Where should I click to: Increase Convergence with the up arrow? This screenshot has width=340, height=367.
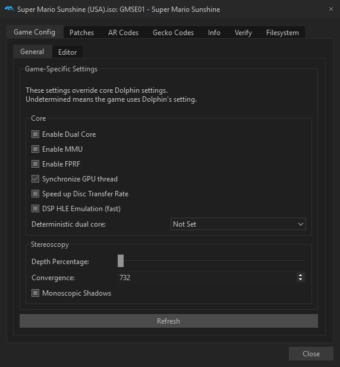point(301,275)
